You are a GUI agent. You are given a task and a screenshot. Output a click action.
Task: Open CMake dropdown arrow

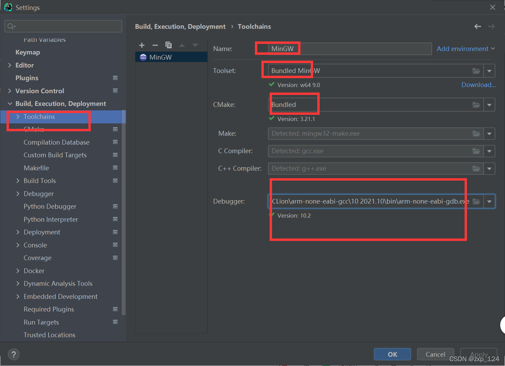pos(489,105)
